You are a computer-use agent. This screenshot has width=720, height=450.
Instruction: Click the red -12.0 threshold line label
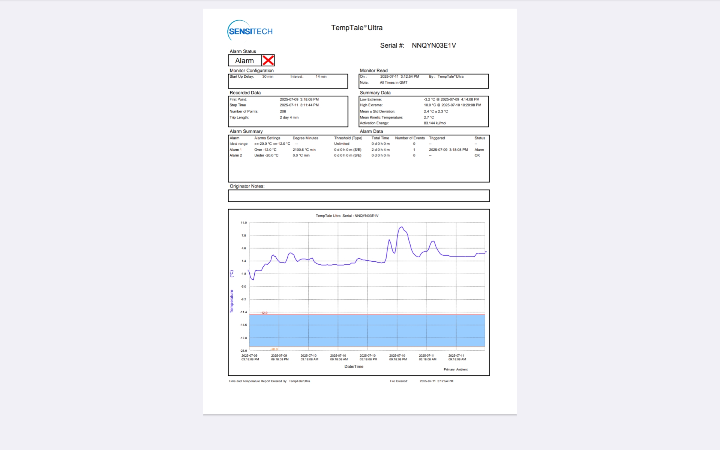(264, 313)
